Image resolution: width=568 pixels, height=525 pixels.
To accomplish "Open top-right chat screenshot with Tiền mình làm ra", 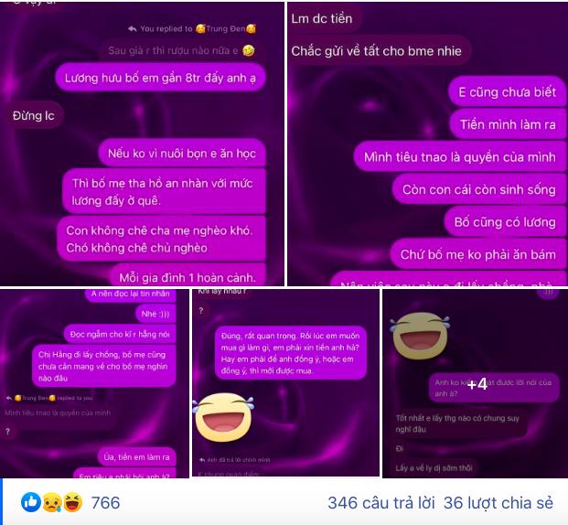I will pyautogui.click(x=427, y=144).
